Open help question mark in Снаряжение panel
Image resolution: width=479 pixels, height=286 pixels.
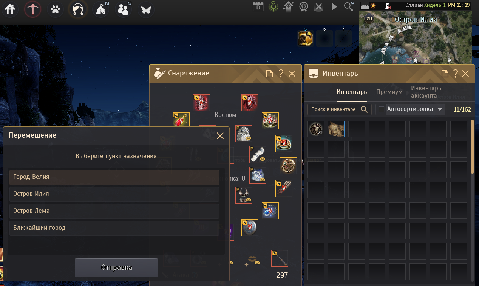[x=281, y=74]
